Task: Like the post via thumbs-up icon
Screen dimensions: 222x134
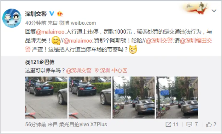Action: [x=209, y=125]
